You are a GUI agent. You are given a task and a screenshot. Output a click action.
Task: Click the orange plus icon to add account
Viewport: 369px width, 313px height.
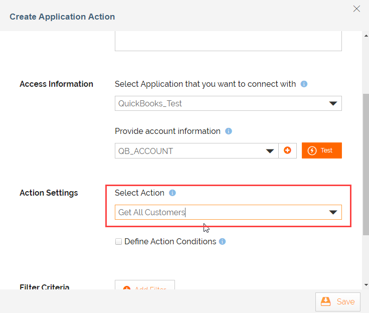tap(287, 150)
